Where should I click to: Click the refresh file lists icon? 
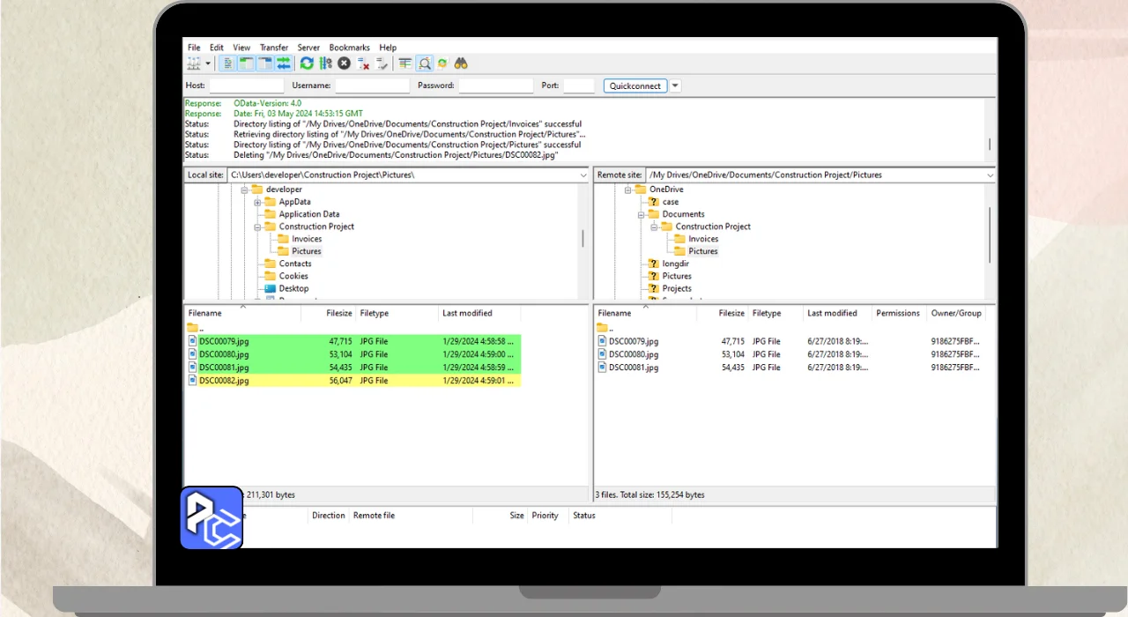pos(307,63)
